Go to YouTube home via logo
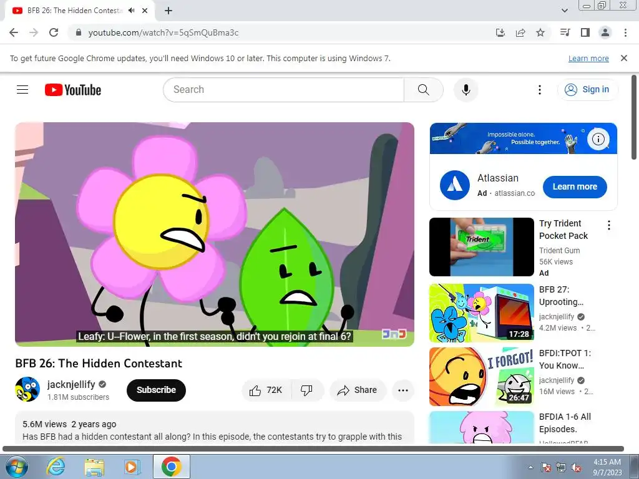Screen dimensions: 639x479 pyautogui.click(x=73, y=90)
